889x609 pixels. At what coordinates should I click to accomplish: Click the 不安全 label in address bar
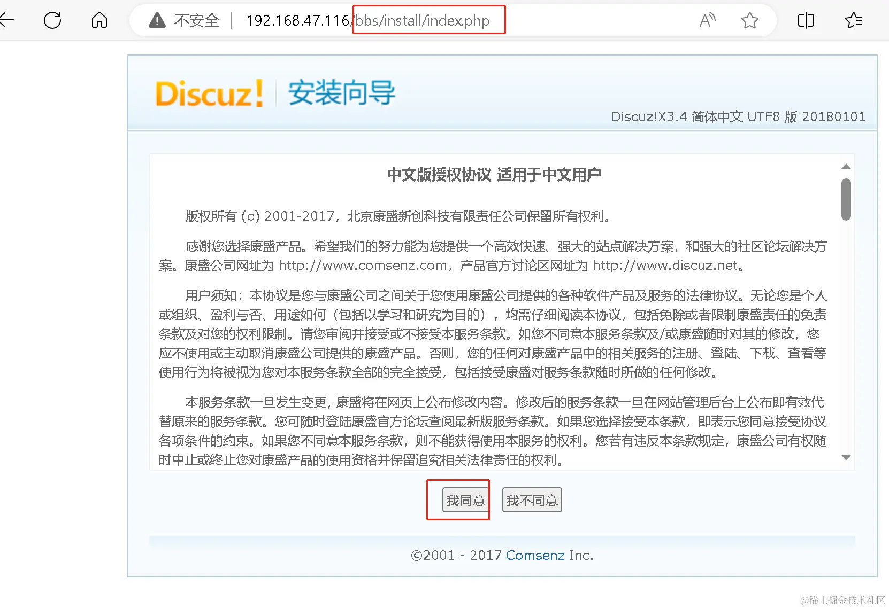pyautogui.click(x=197, y=20)
